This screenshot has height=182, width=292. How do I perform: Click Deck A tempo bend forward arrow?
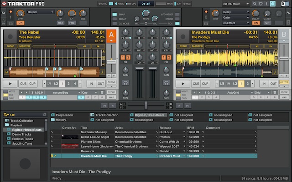click(x=98, y=46)
